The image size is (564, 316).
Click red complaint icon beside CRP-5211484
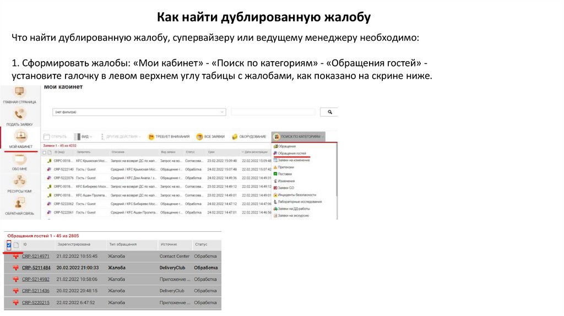pyautogui.click(x=15, y=268)
